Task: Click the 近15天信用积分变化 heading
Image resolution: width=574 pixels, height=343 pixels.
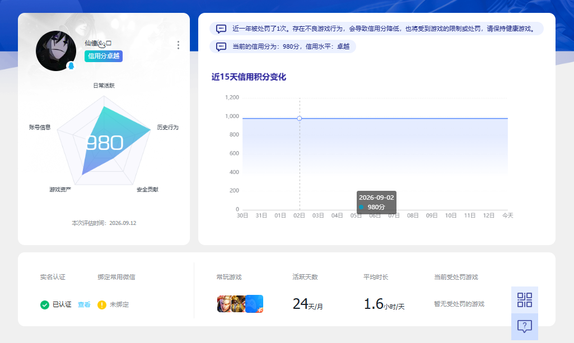Action: point(249,77)
